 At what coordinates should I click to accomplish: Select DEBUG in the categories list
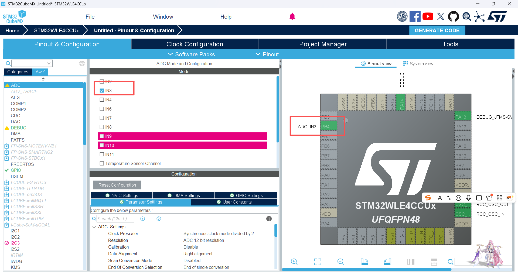[18, 128]
